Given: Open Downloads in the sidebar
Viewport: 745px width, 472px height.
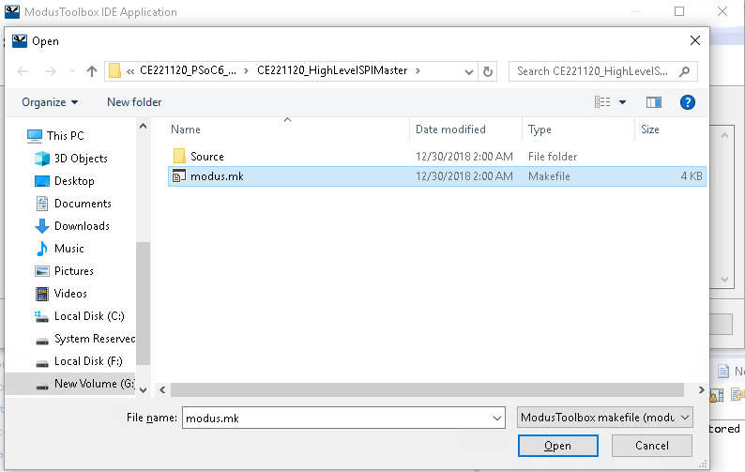Looking at the screenshot, I should tap(82, 226).
